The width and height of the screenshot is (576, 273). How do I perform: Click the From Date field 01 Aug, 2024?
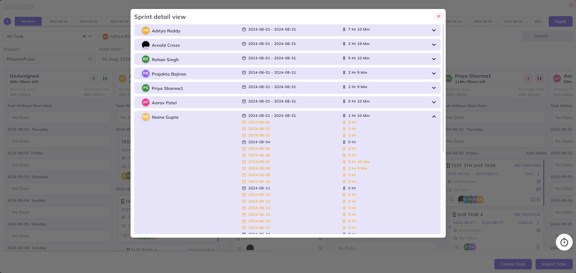coord(115,59)
